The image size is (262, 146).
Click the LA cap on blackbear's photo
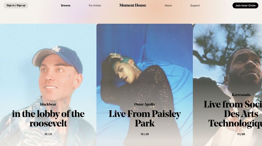point(57,58)
